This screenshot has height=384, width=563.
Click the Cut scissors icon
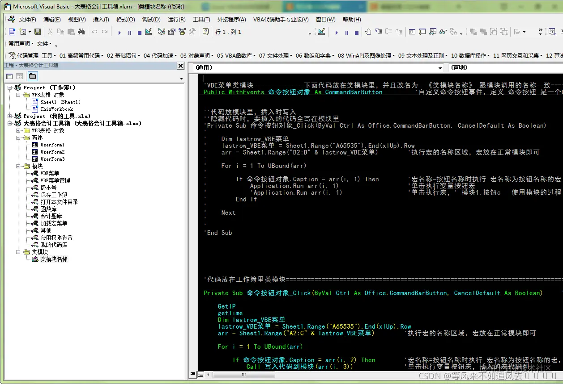coord(50,32)
